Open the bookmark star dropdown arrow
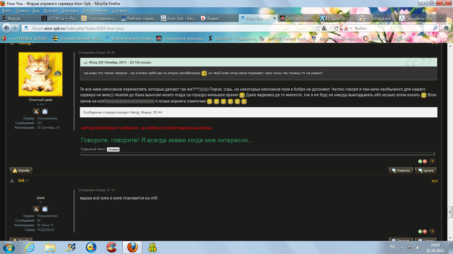 [330, 28]
